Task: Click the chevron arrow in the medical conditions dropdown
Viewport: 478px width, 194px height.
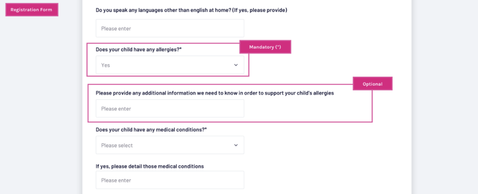Action: point(236,145)
